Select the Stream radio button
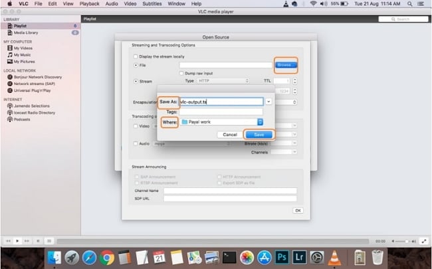Viewport: 432px width, 269px height. pyautogui.click(x=136, y=82)
